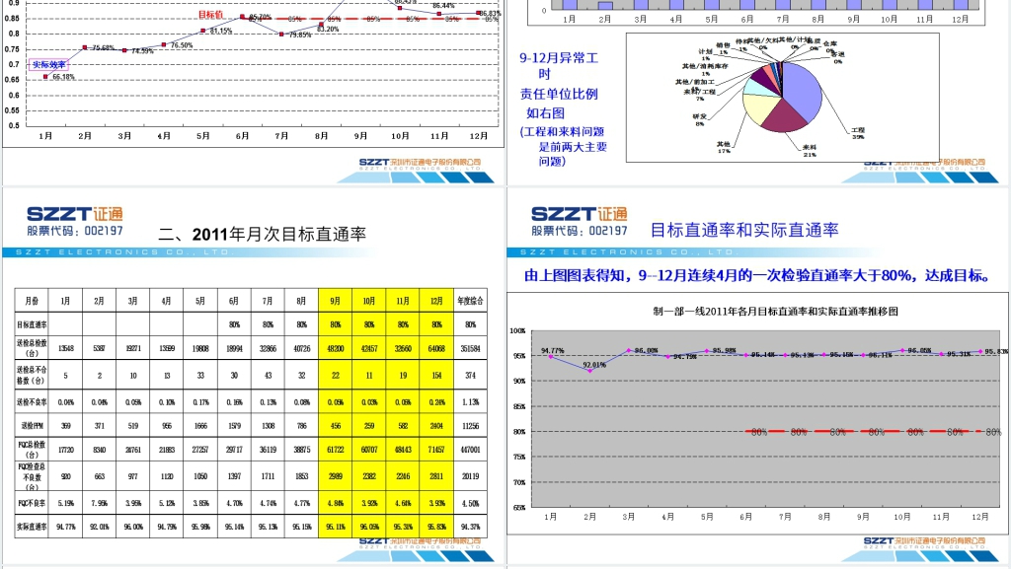Click the red 目标值 label
This screenshot has height=569, width=1011.
click(x=210, y=16)
